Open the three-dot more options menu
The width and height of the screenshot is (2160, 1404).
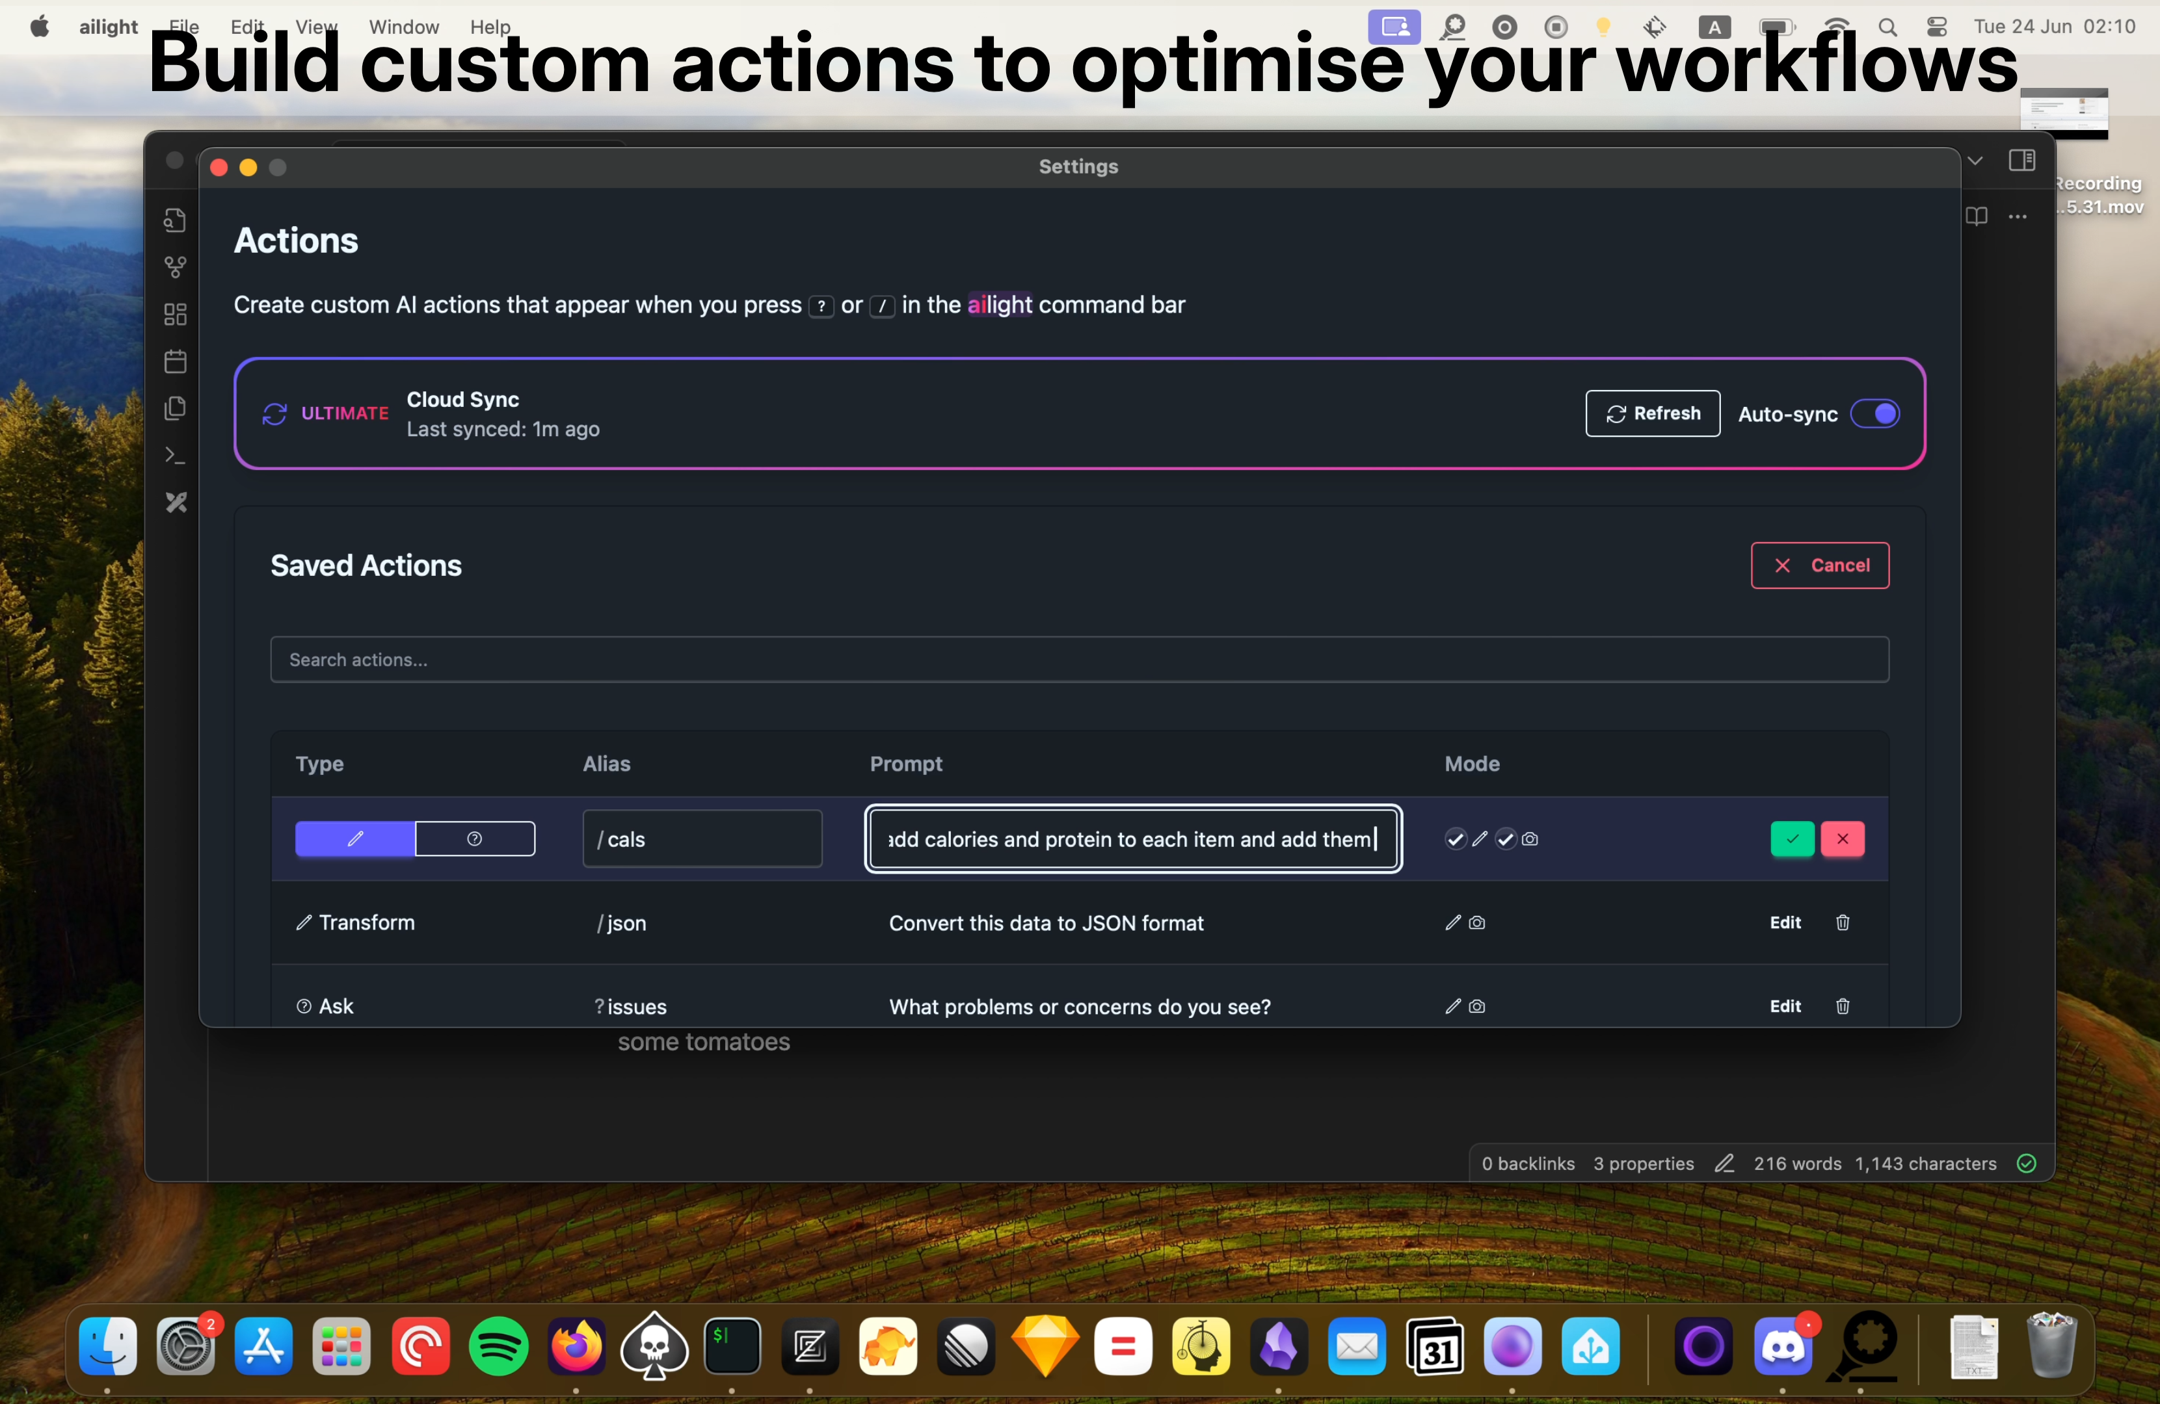[2018, 216]
